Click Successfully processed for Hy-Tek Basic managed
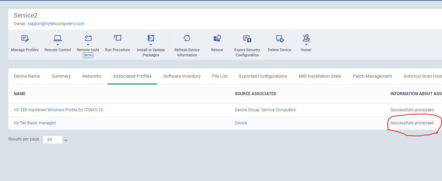Screen dimensions: 442x181 [412, 123]
